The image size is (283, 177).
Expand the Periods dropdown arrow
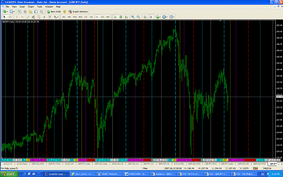click(x=167, y=17)
